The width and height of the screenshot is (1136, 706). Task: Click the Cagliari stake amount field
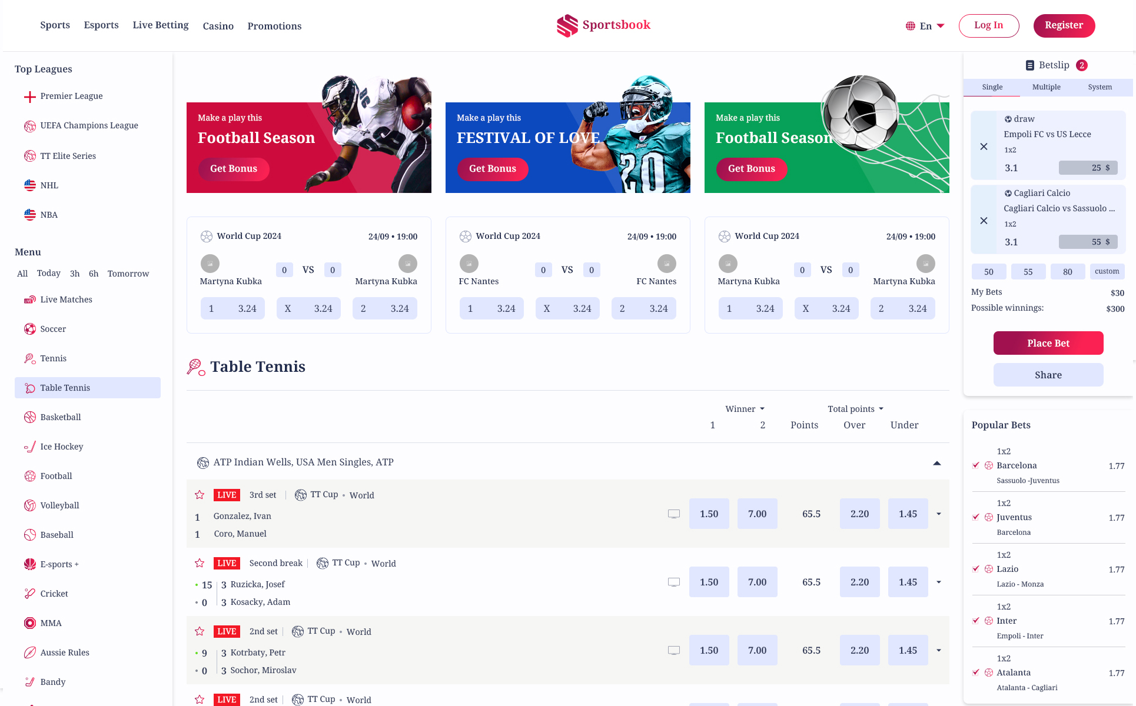coord(1088,242)
